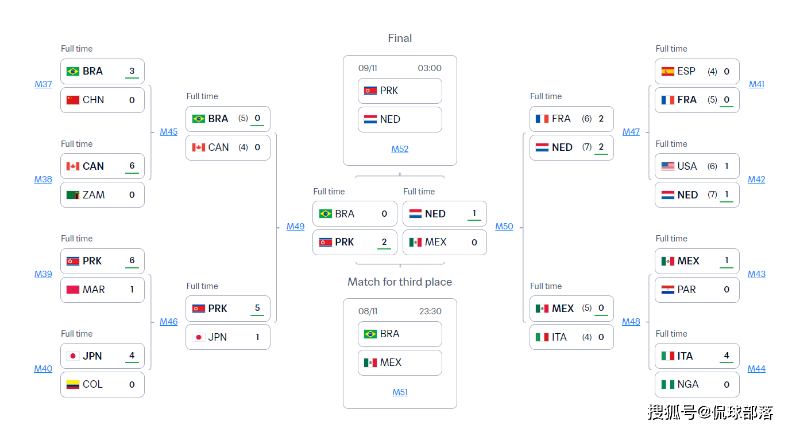Viewport: 792px width, 429px height.
Task: Click the Nigeria flag icon
Action: 668,384
